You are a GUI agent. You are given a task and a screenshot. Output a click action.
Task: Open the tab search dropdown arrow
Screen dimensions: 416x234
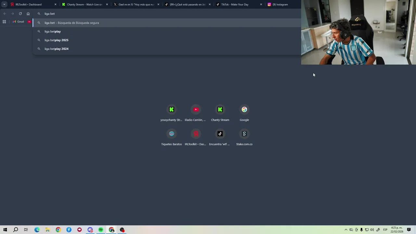tap(4, 5)
